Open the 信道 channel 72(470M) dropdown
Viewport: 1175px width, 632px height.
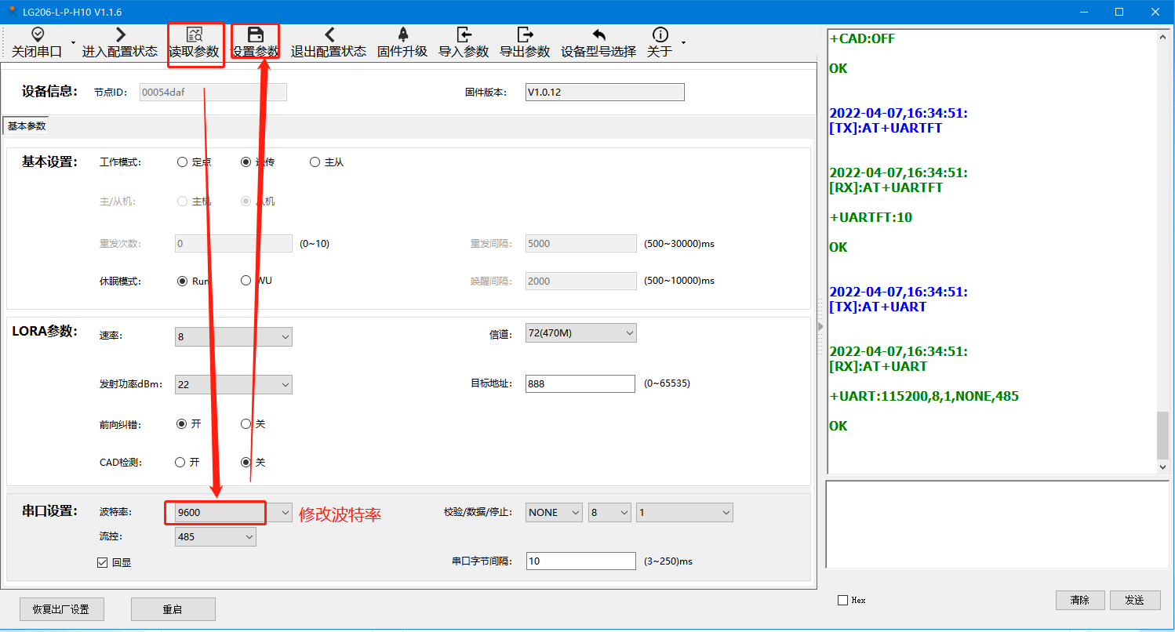click(x=629, y=333)
